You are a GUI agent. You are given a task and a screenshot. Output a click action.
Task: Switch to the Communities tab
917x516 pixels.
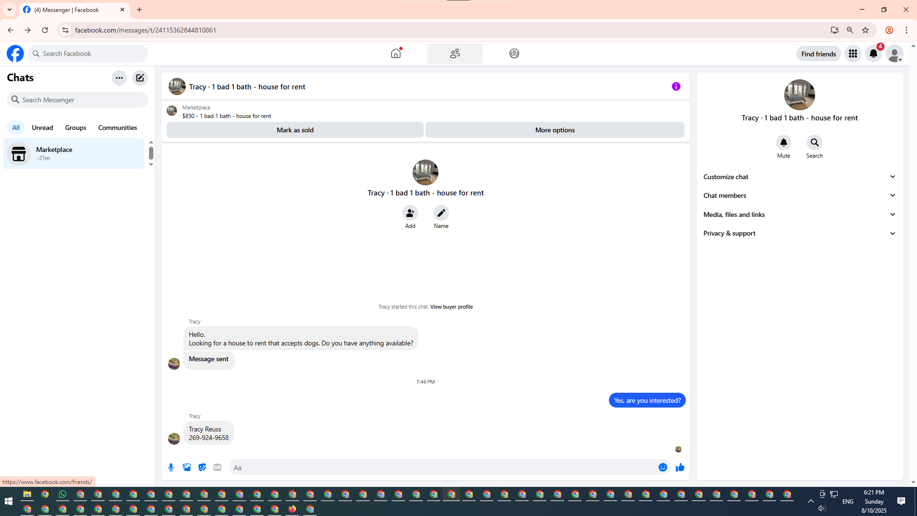point(117,128)
